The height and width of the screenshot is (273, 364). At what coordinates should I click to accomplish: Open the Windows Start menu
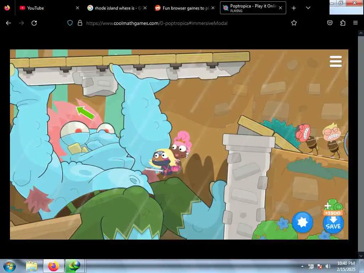point(10,266)
